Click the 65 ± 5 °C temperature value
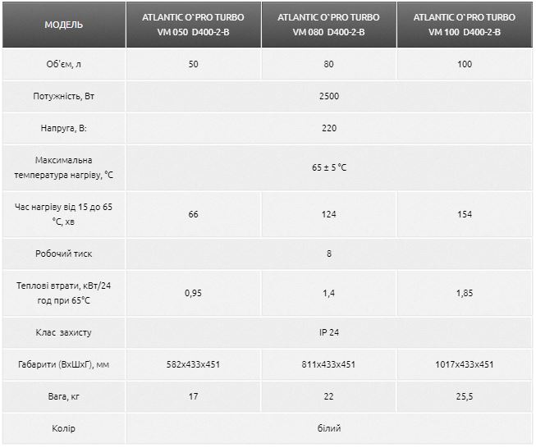536x448 pixels. [328, 167]
